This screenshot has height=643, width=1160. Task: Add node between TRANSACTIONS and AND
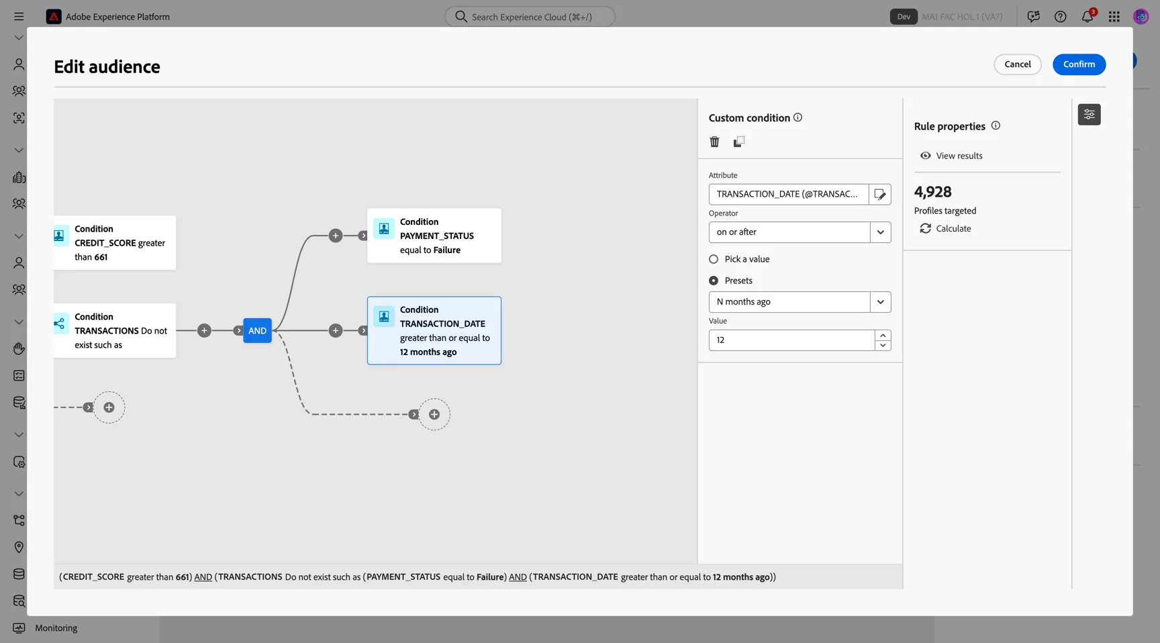coord(204,330)
